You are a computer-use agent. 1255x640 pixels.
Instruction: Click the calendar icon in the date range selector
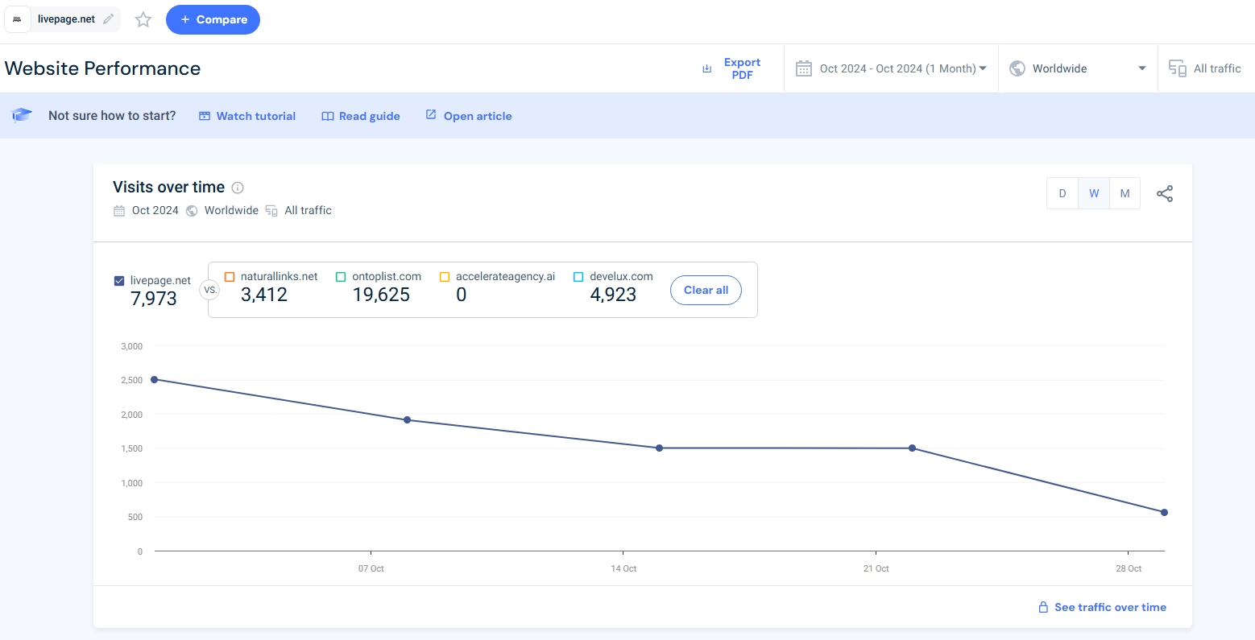point(803,68)
